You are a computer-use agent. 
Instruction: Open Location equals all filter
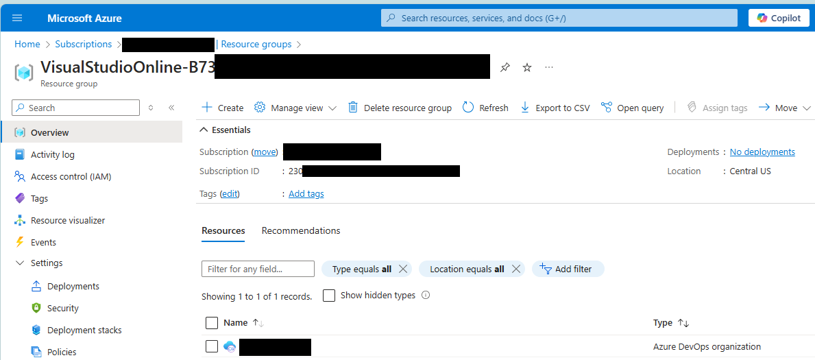467,269
